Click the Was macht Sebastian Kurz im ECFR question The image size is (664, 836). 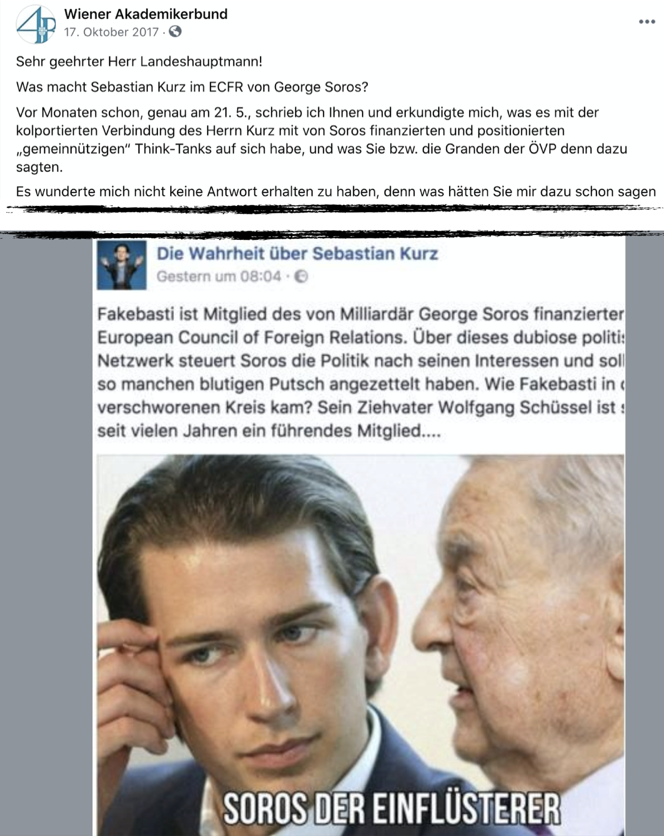tap(193, 87)
